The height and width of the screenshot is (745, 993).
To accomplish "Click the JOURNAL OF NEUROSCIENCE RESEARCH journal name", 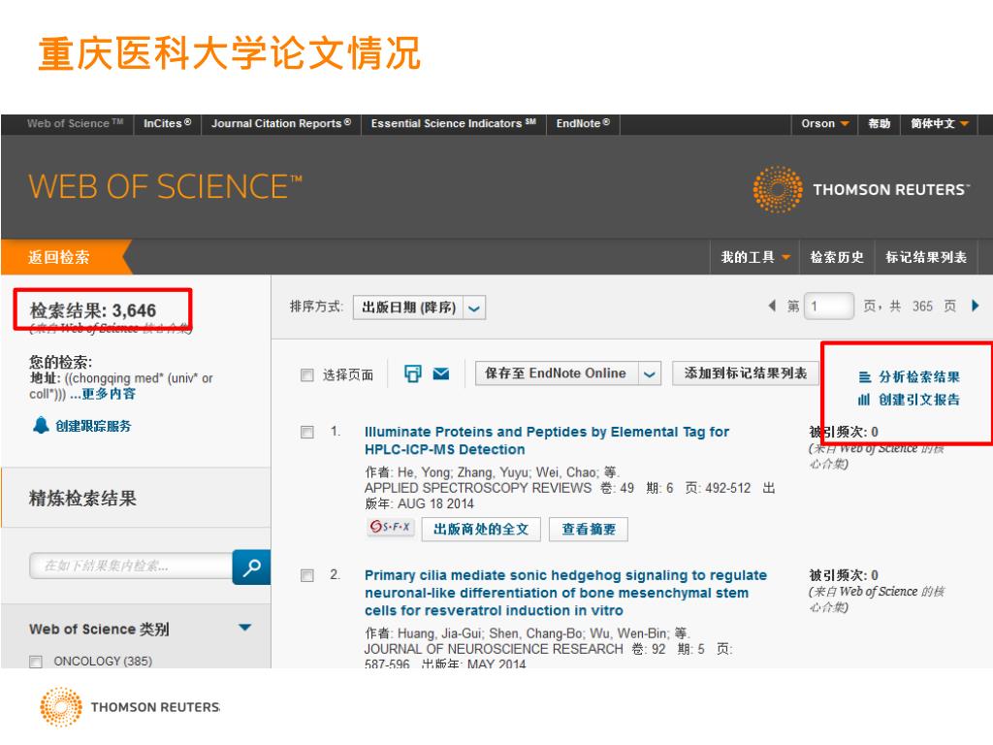I will pos(494,649).
